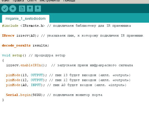This screenshot has width=149, height=114.
Task: Click the #include <IRremote.h> line
Action: pos(66,26)
